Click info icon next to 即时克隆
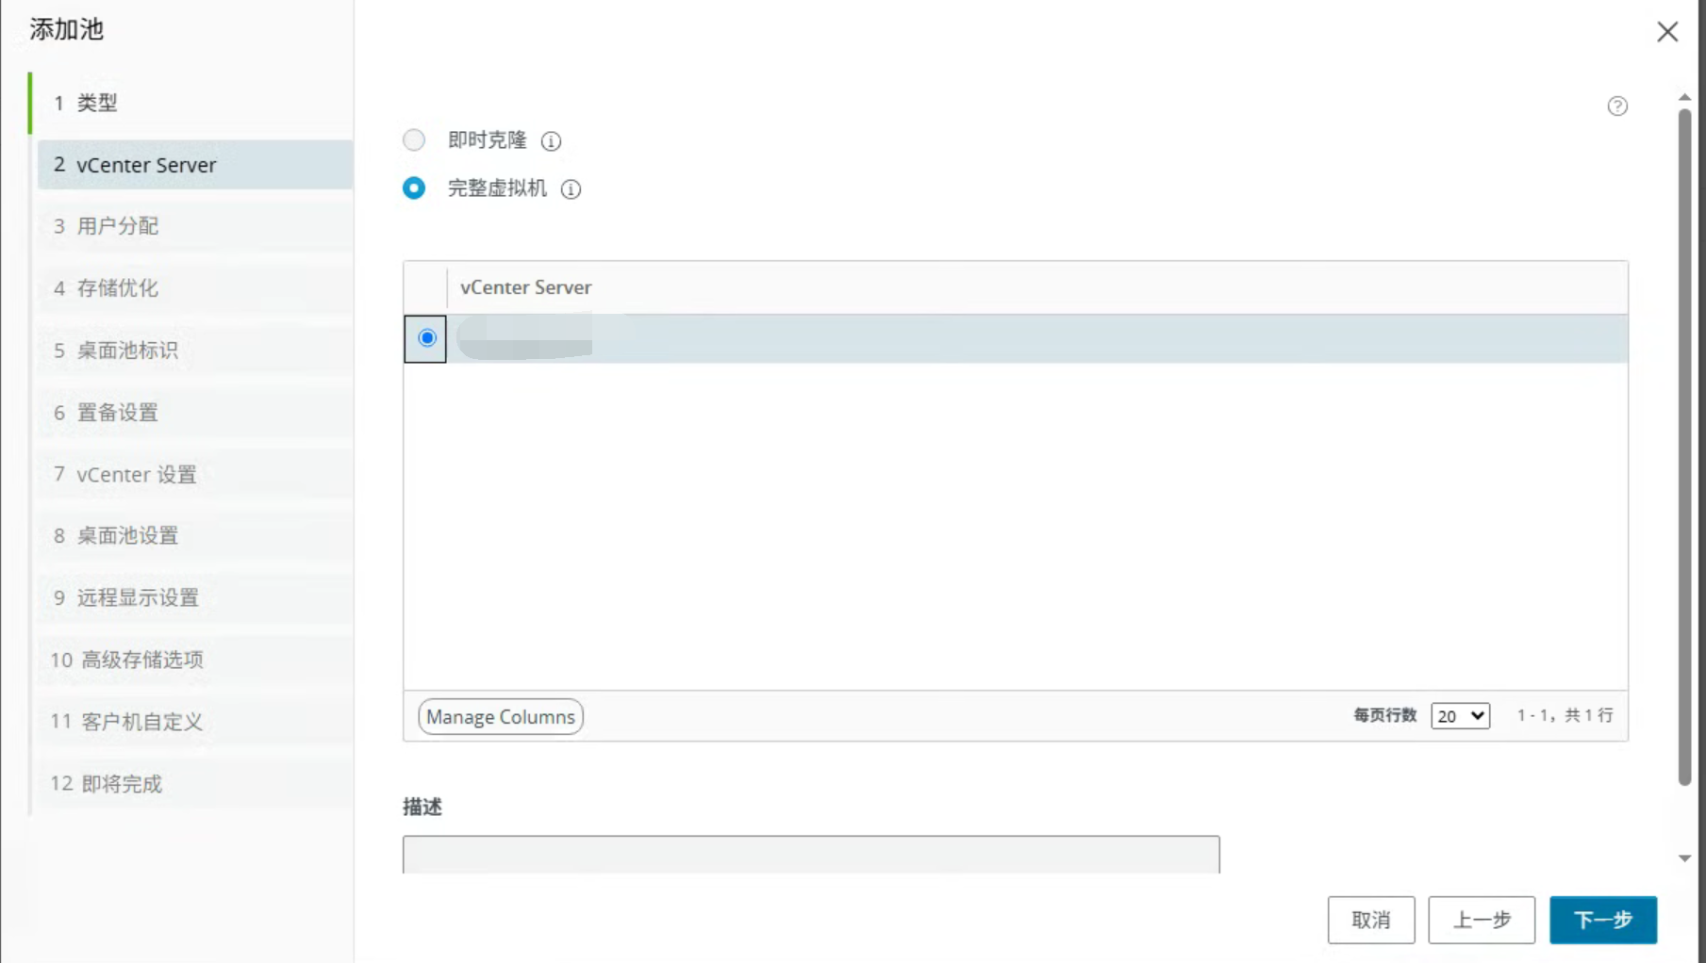 551,141
